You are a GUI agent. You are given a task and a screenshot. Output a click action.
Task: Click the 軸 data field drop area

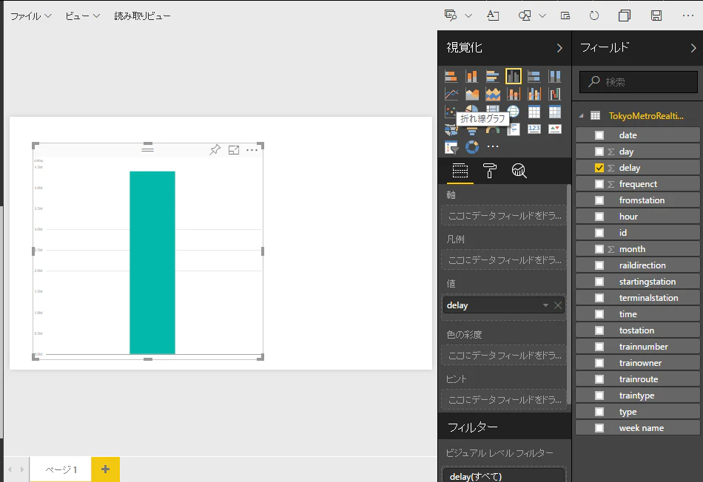coord(505,215)
